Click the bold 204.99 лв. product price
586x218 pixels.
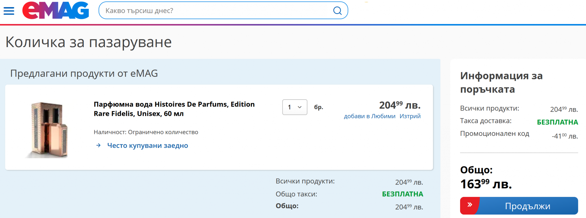point(399,105)
